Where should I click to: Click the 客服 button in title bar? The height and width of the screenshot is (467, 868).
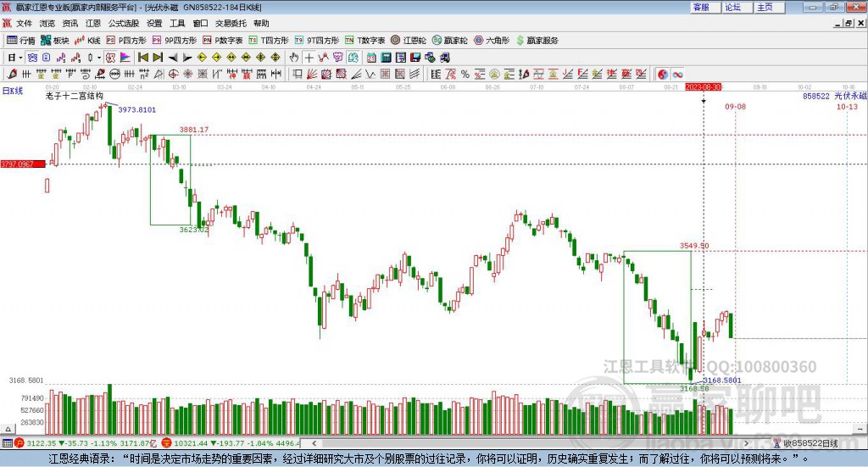[704, 7]
